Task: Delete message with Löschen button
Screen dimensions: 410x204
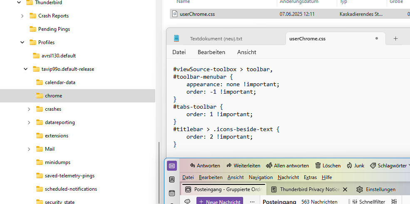Action: pos(328,166)
